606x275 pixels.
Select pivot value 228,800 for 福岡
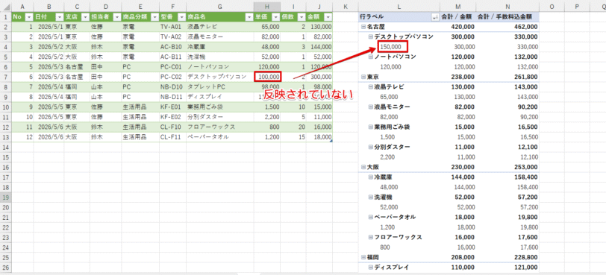click(507, 257)
